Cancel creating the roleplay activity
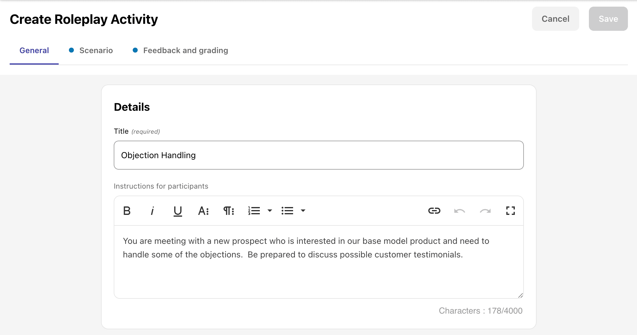The height and width of the screenshot is (335, 637). click(555, 19)
